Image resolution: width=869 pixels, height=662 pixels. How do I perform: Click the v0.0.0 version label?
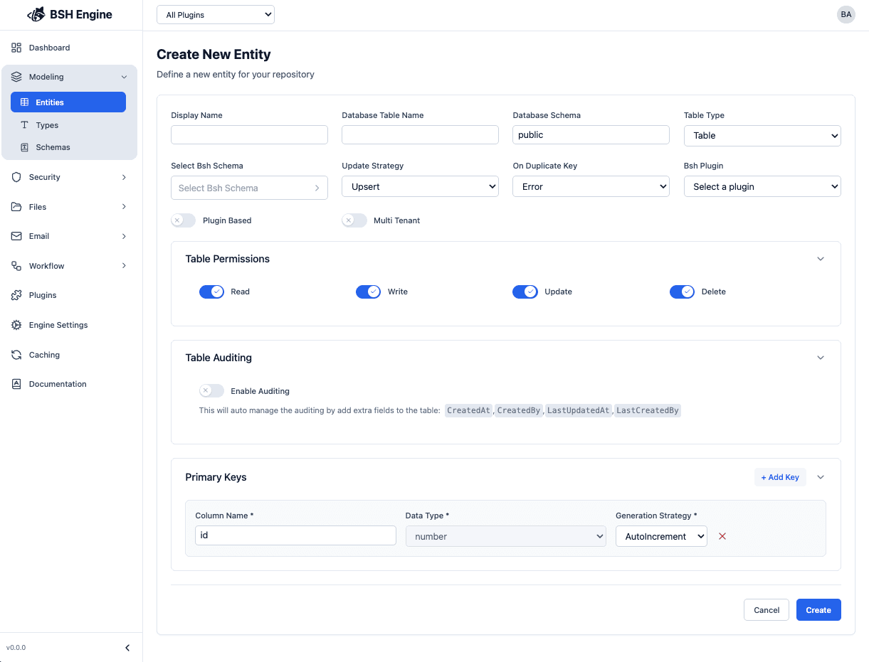(x=16, y=648)
